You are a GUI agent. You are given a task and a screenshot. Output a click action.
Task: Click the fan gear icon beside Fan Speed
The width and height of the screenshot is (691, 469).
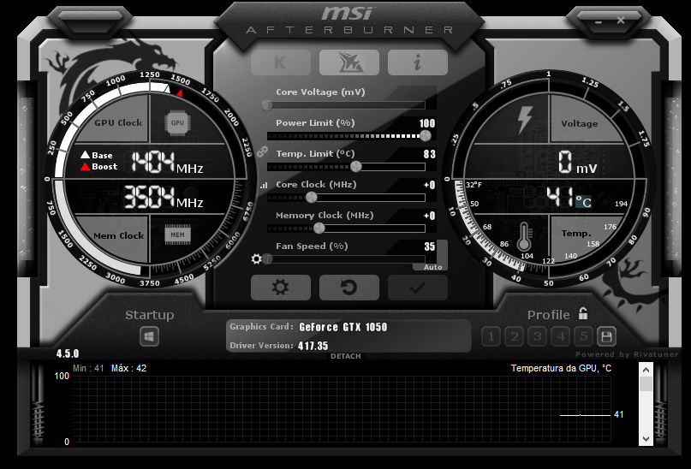256,259
